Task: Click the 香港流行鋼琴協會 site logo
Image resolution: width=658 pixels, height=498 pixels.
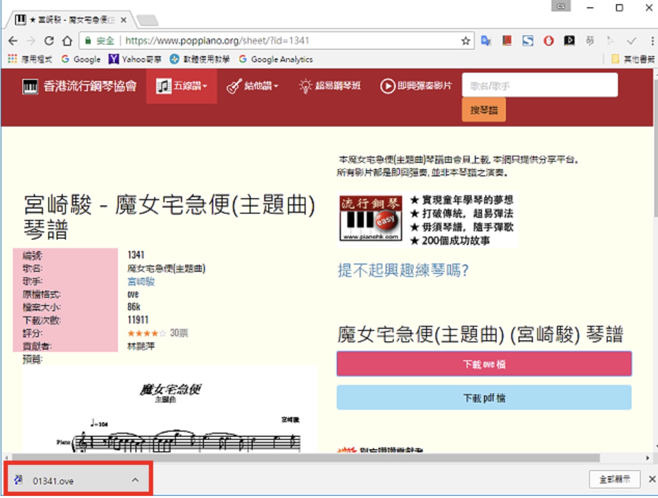Action: (x=79, y=86)
